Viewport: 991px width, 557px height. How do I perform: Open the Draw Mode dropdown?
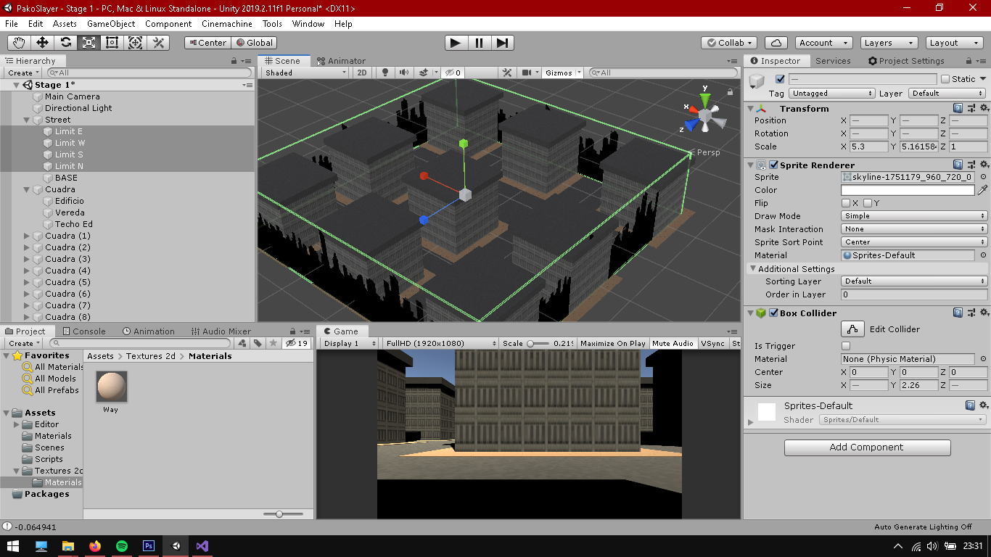tap(914, 216)
